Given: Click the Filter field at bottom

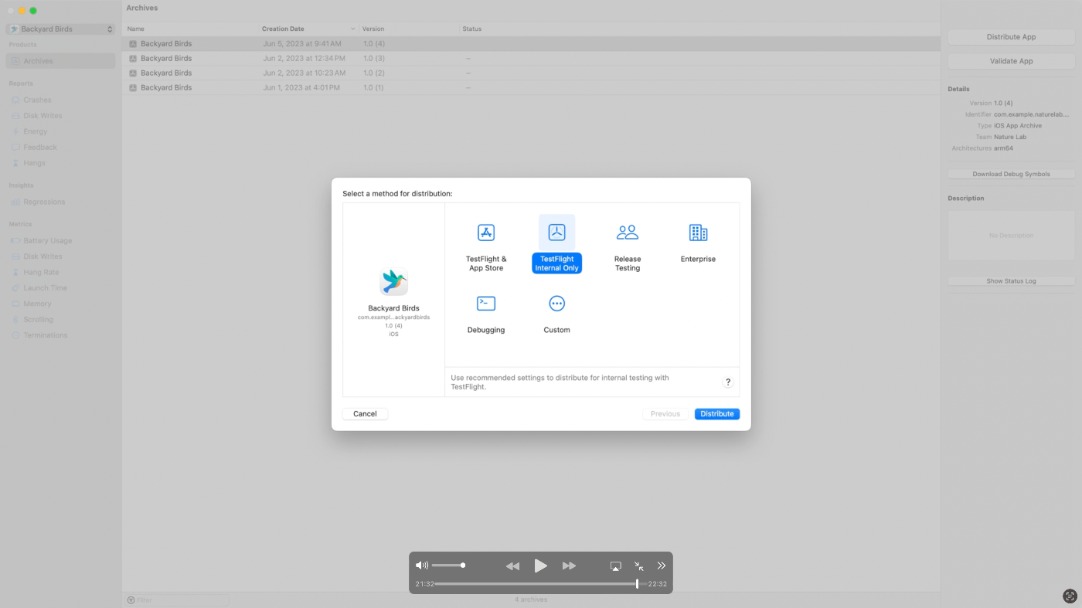Looking at the screenshot, I should 178,600.
